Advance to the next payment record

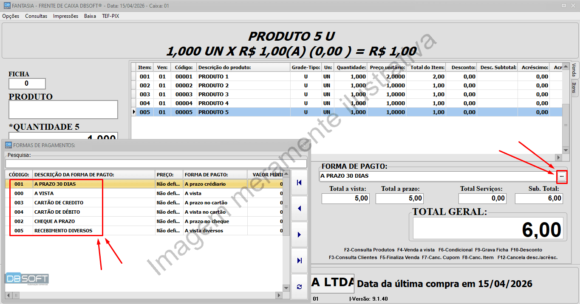coord(299,234)
